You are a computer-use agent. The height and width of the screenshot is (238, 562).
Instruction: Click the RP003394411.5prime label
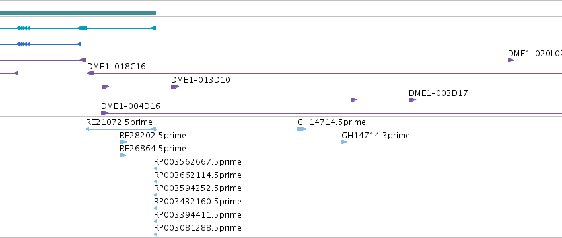point(197,215)
